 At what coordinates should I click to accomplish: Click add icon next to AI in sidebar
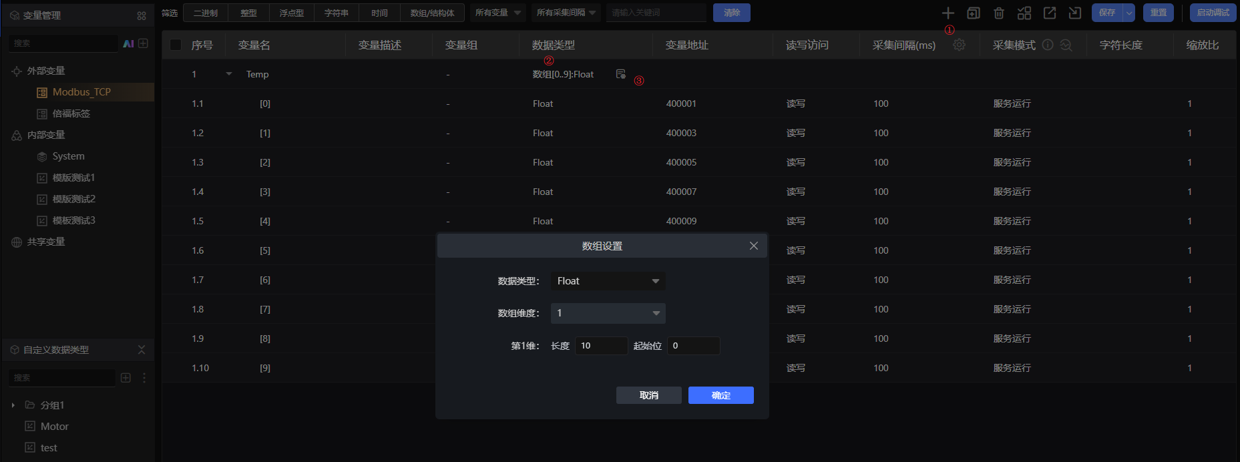coord(143,43)
